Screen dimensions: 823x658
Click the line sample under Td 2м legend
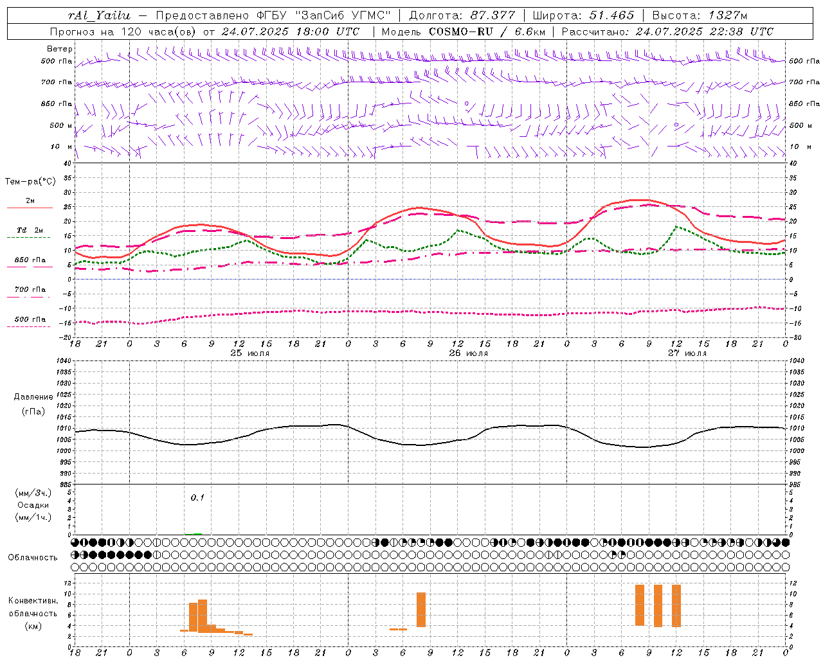29,238
